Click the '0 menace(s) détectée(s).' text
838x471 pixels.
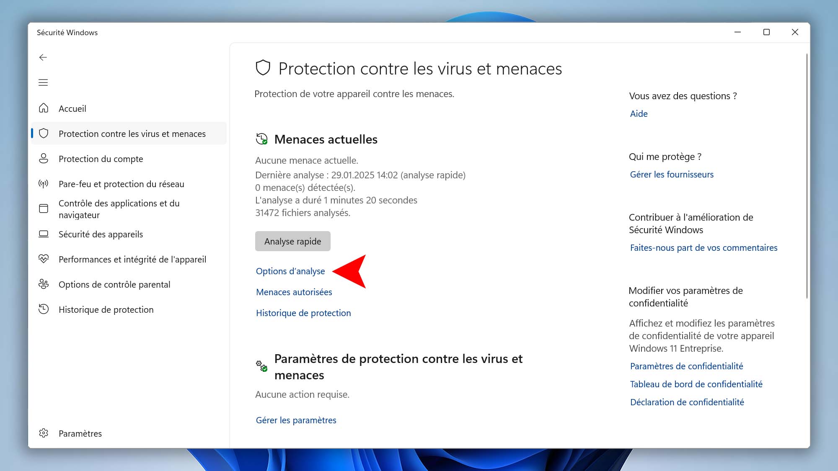point(305,188)
